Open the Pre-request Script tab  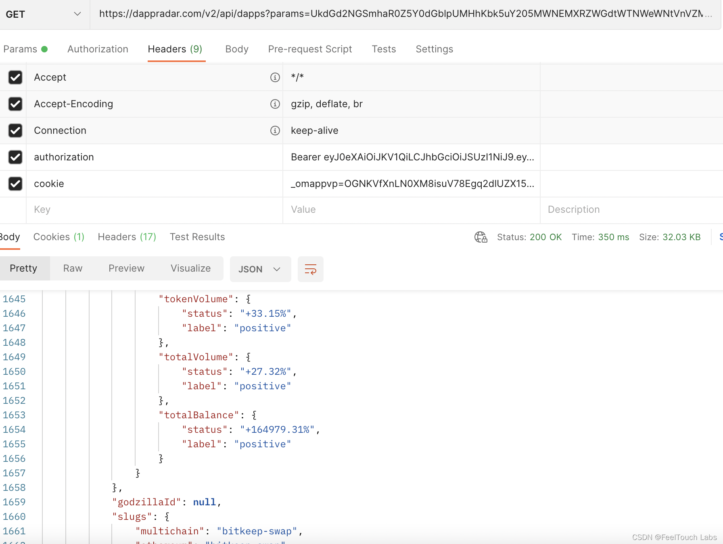(x=310, y=49)
